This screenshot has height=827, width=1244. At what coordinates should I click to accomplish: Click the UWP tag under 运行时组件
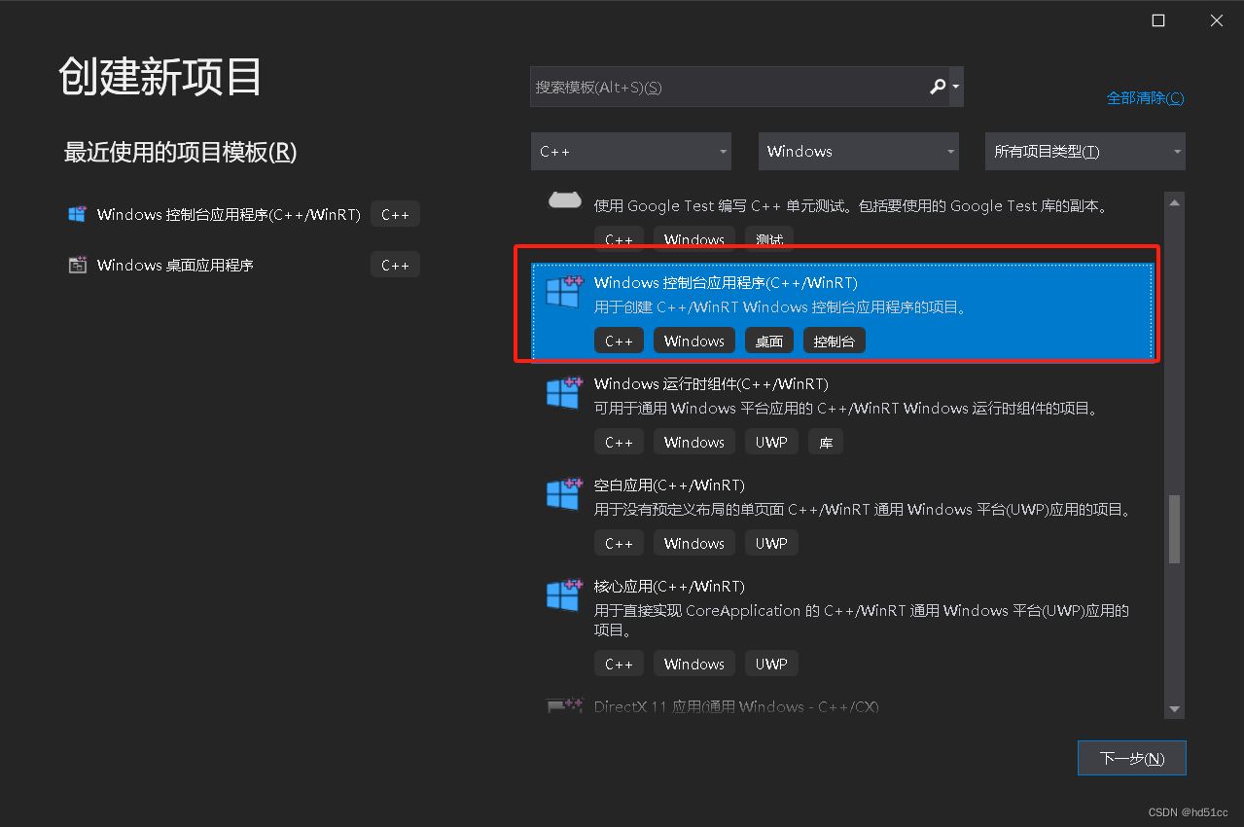(771, 442)
